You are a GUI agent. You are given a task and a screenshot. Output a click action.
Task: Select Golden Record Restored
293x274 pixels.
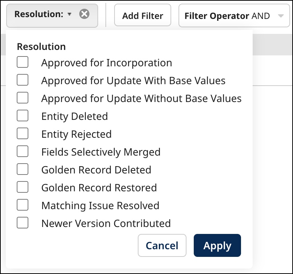coord(22,187)
